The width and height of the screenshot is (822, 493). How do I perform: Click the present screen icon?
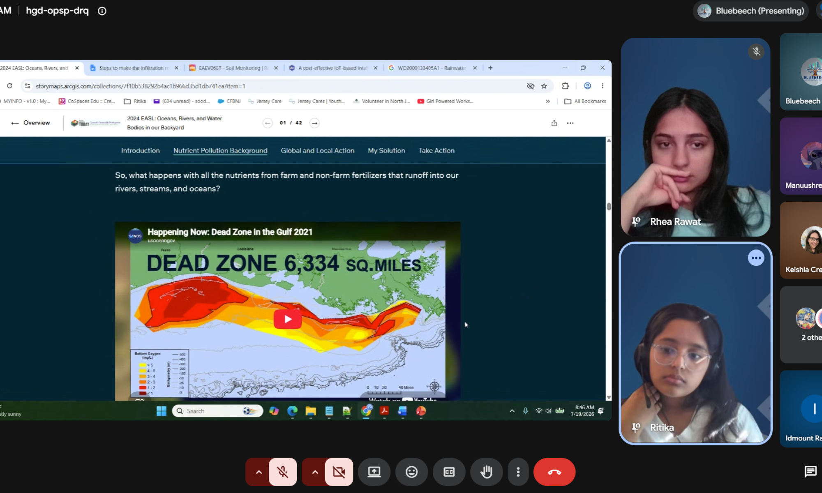click(x=374, y=472)
